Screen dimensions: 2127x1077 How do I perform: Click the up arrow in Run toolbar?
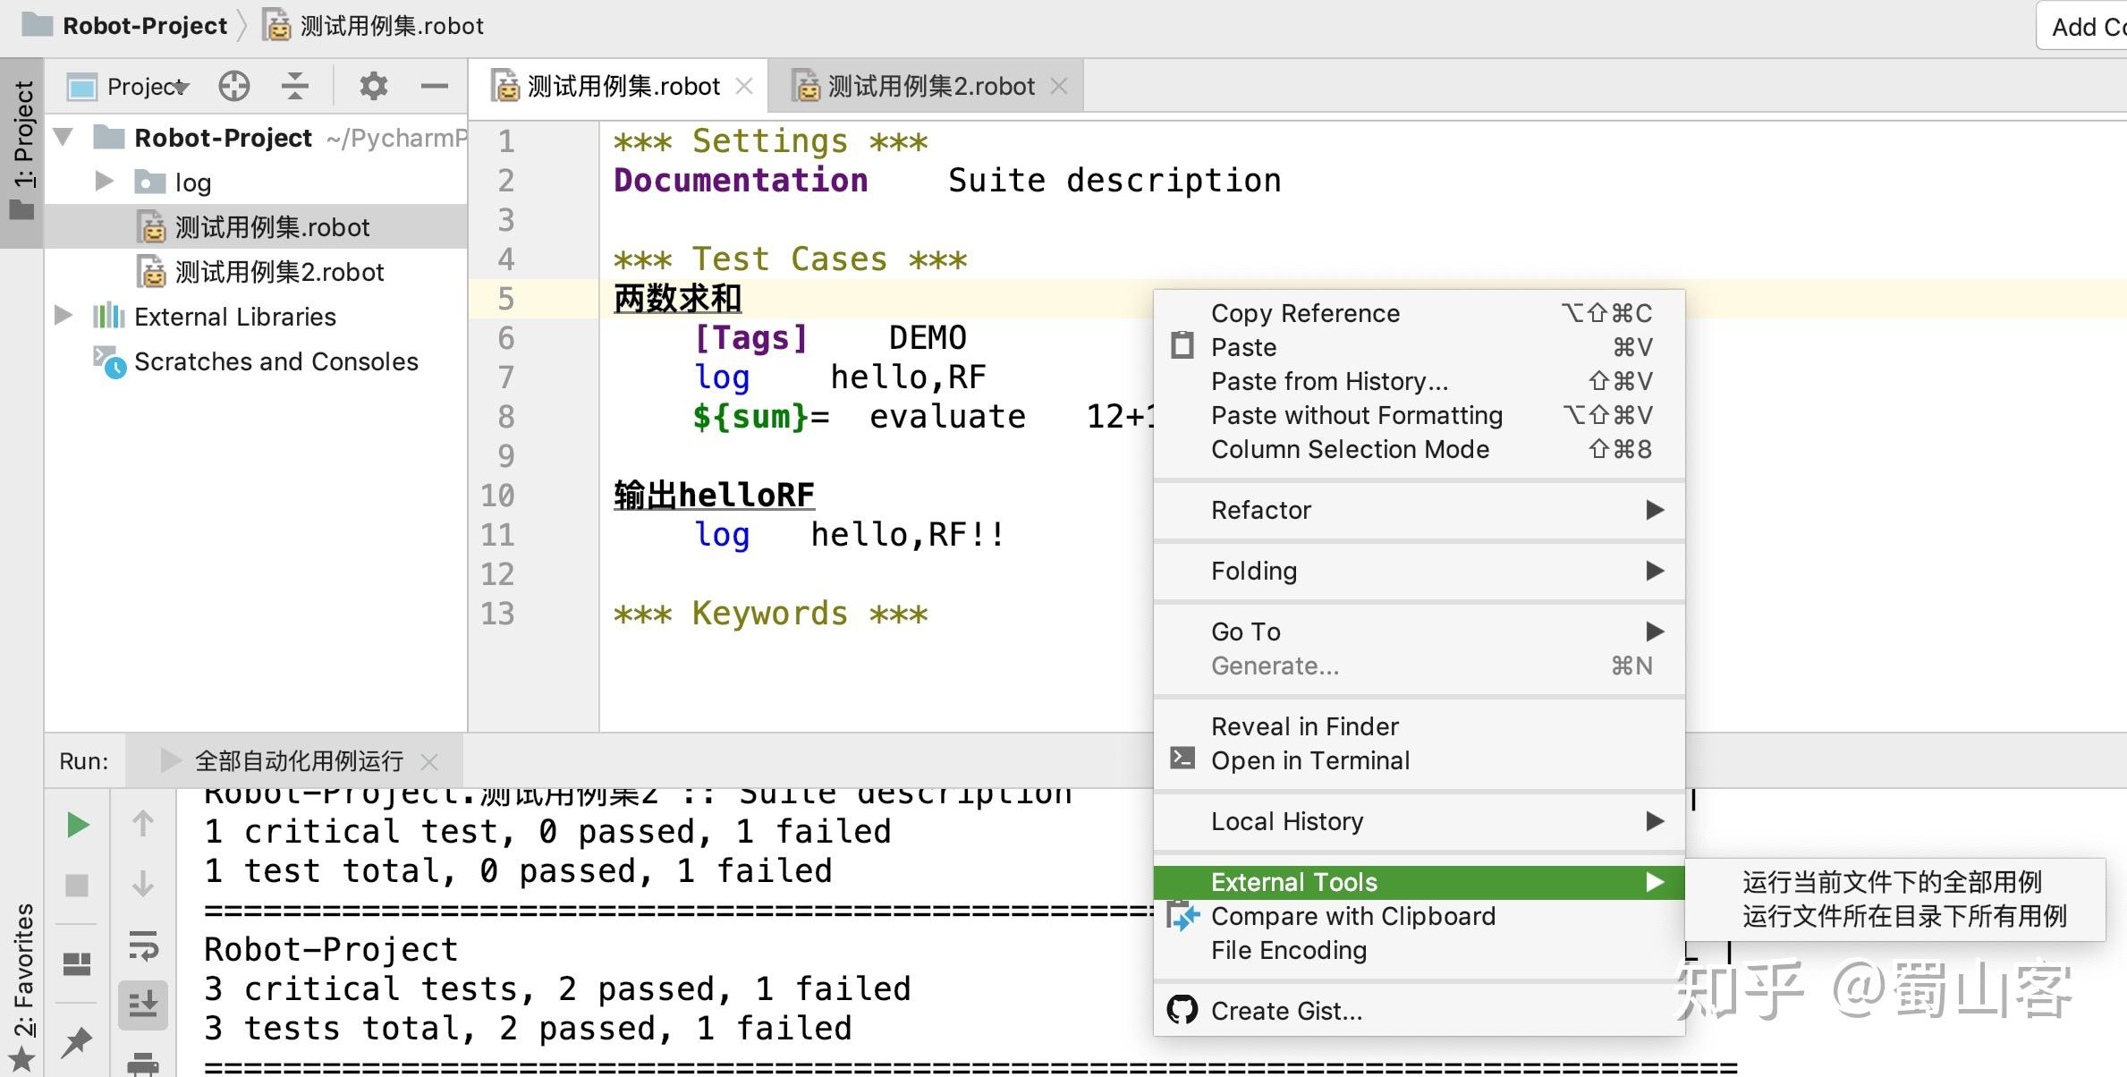(143, 824)
